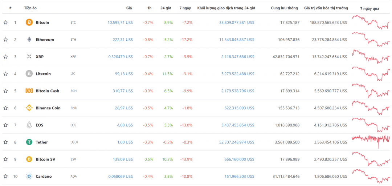Open the Litecoin 7-day sparkline chart
The height and width of the screenshot is (186, 392).
pos(371,73)
